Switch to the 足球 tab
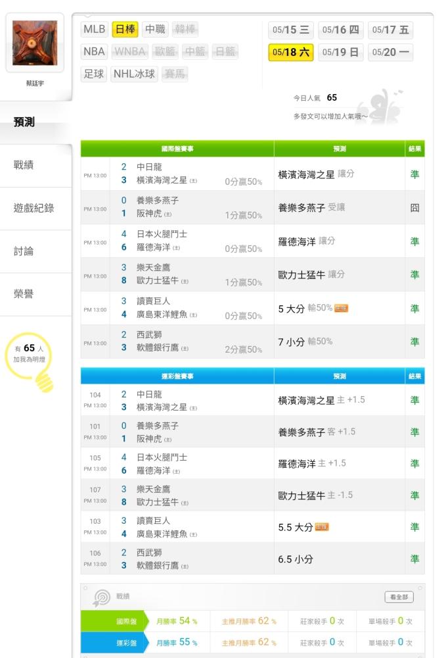Viewport: 446px width, 658px height. pyautogui.click(x=94, y=74)
